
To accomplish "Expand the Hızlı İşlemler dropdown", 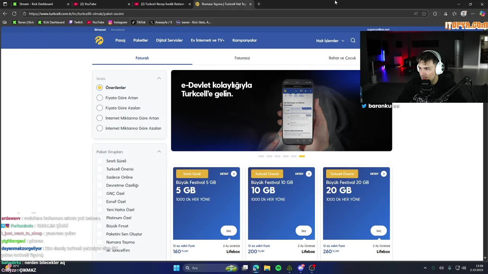I will 330,41.
